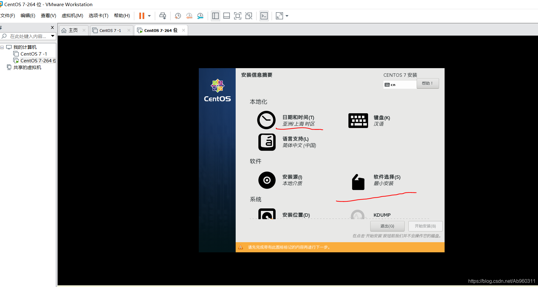Open the 文件(F) menu
The image size is (538, 287).
(x=8, y=16)
